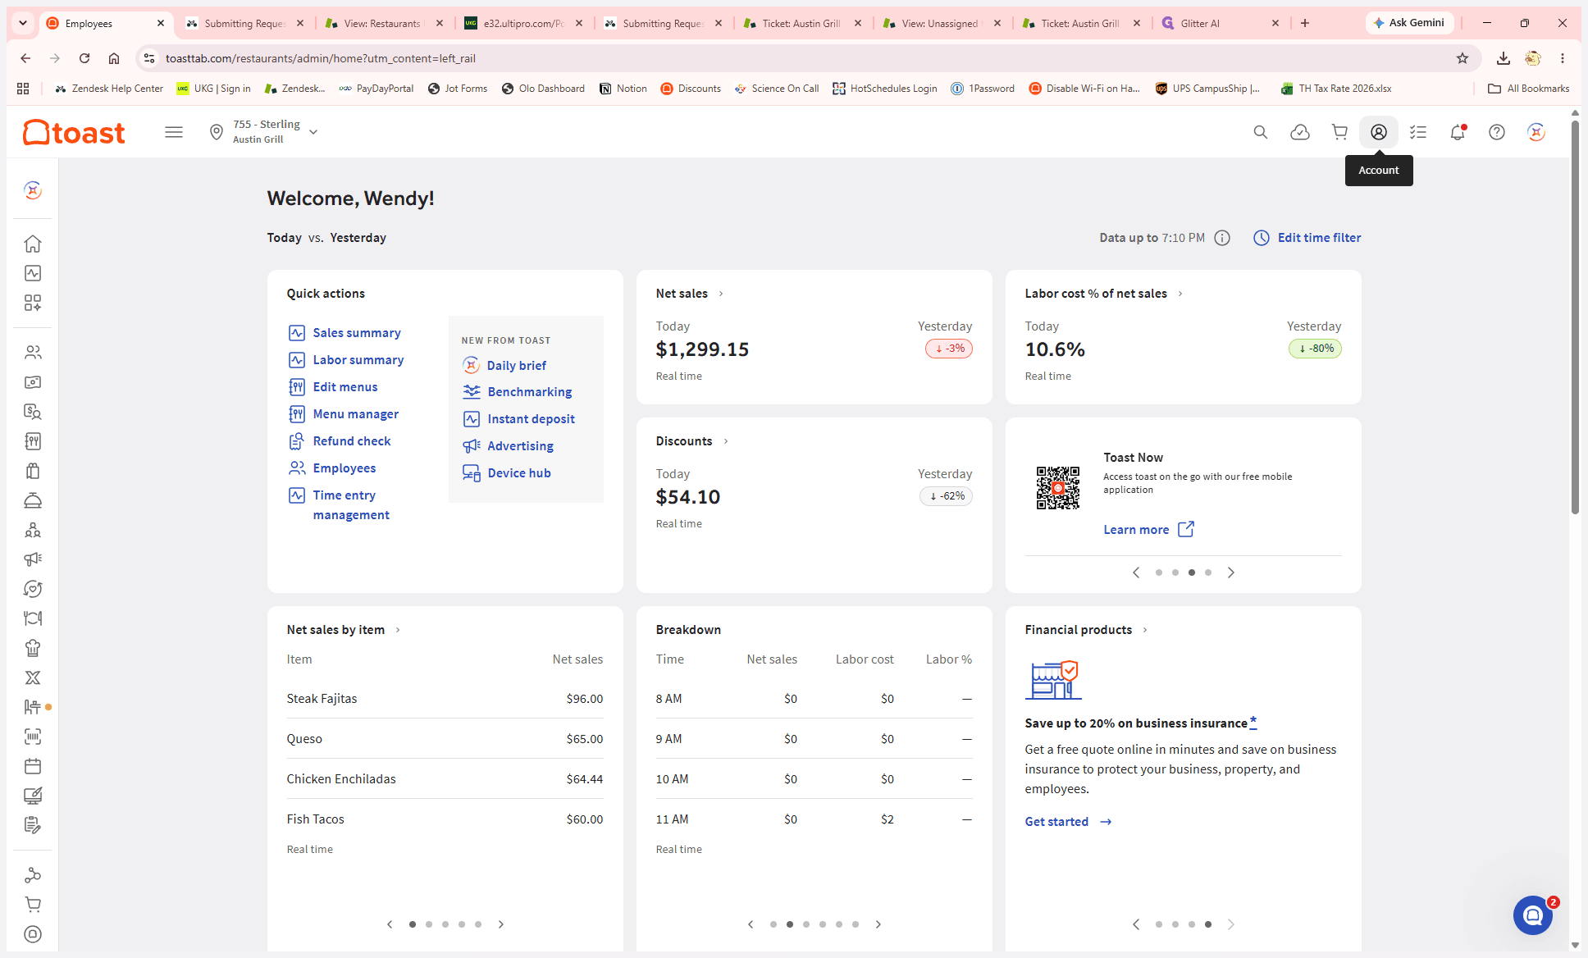Open the Employees people icon in left sidebar

coord(33,353)
